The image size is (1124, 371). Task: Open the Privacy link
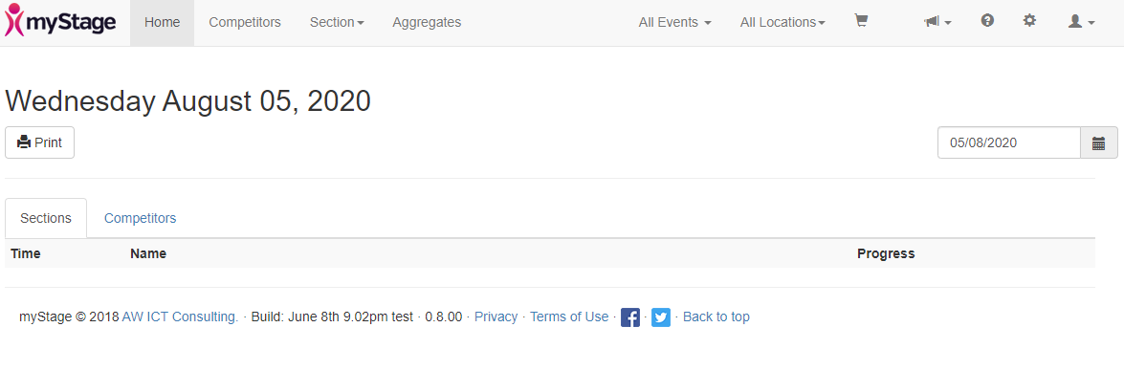tap(496, 316)
